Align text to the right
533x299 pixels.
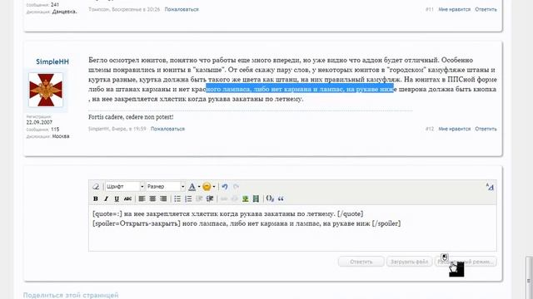point(163,199)
